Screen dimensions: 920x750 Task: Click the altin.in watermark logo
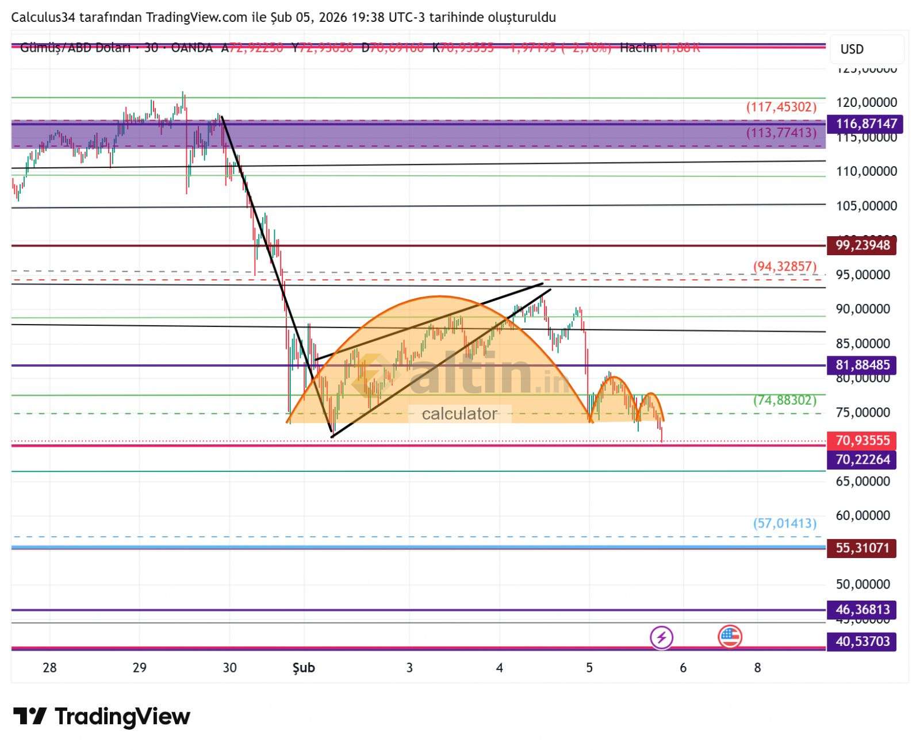coord(460,376)
